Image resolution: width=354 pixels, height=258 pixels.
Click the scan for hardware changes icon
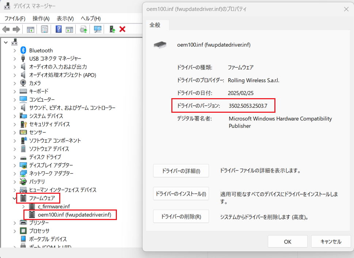point(98,30)
